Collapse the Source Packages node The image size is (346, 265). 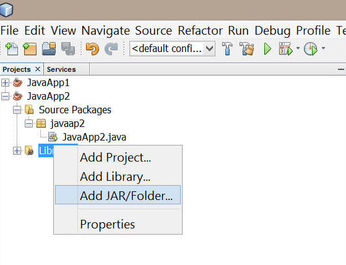pyautogui.click(x=17, y=110)
